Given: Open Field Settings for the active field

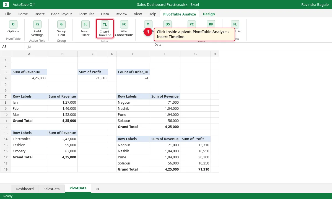Looking at the screenshot, I should 37,28.
